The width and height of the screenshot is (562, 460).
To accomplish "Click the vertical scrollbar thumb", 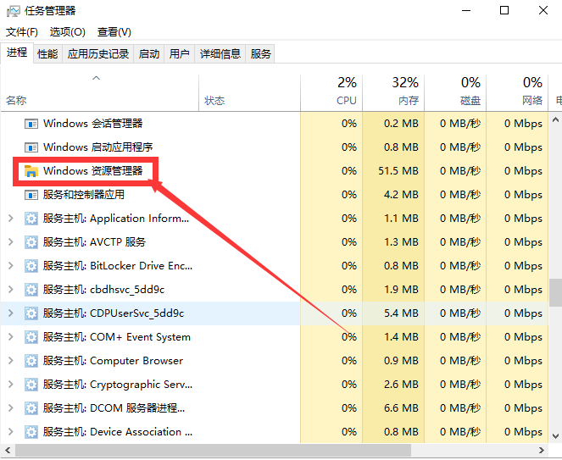I will pos(556,292).
